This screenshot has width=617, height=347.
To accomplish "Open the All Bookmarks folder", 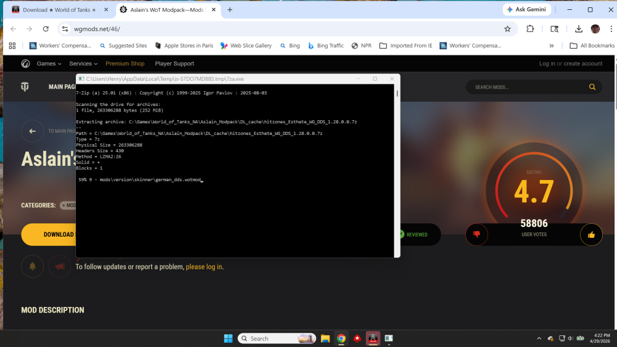I will coord(592,46).
